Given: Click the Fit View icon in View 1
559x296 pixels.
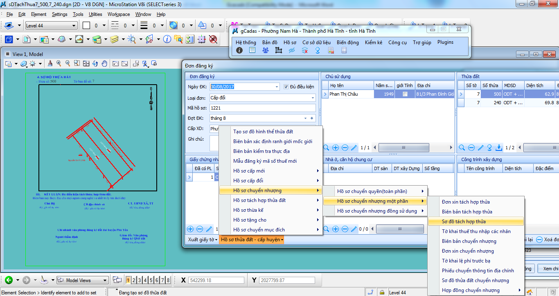Looking at the screenshot, I should (86, 63).
